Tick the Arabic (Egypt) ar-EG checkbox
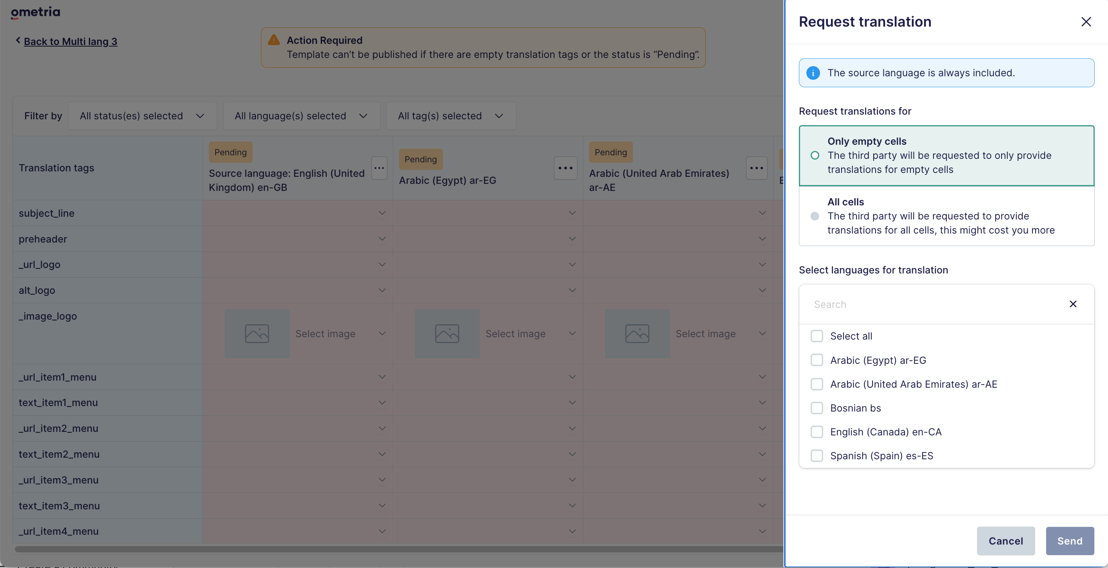Screen dimensions: 1108x568 tap(817, 360)
